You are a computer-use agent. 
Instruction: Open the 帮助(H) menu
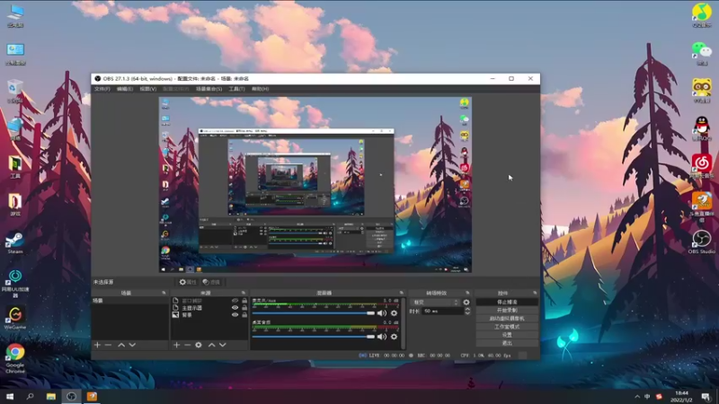coord(260,89)
